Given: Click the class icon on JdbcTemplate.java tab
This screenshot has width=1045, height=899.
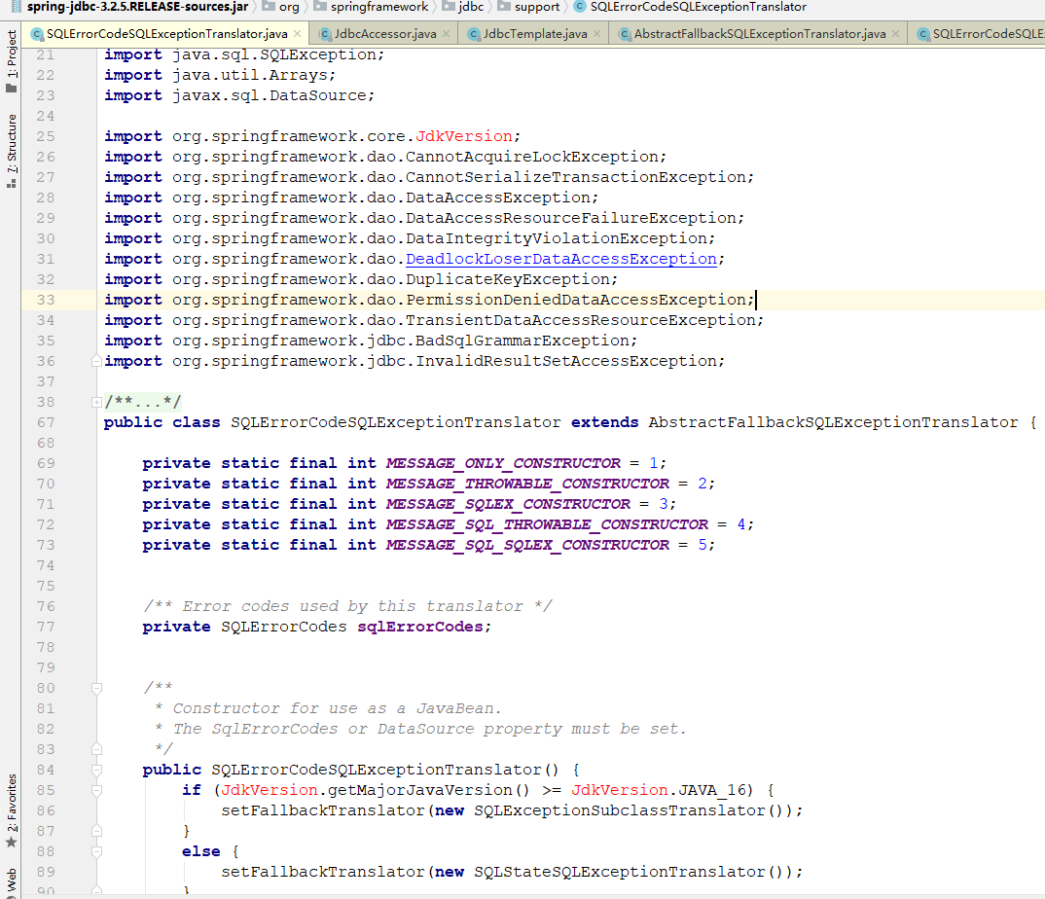Looking at the screenshot, I should point(474,32).
